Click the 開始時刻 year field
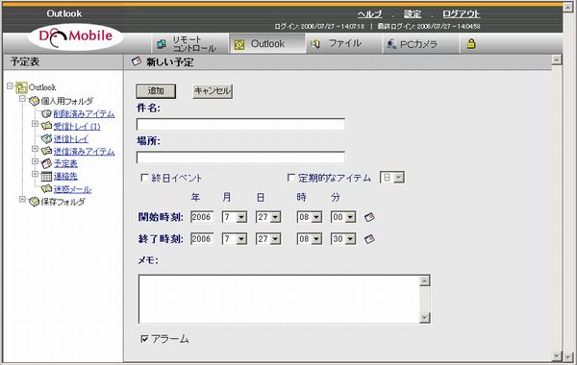 tap(202, 217)
